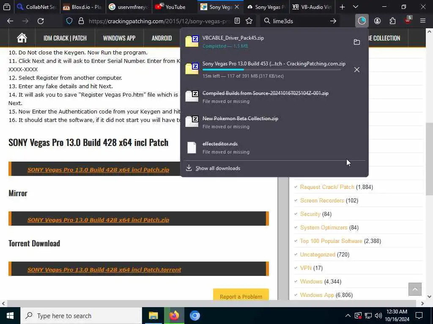Screen dimensions: 433x324
Task: Submit the search bar arrow button
Action: point(333,21)
